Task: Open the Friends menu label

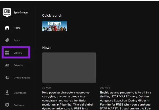Action: coord(18,65)
